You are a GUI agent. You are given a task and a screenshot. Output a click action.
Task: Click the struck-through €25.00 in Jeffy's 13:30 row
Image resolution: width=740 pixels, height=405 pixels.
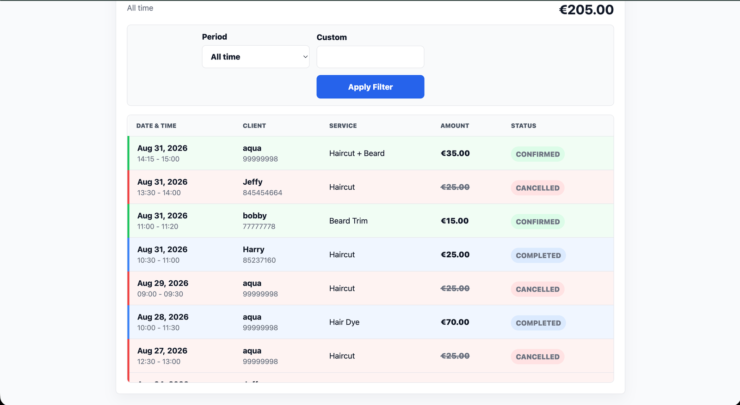tap(455, 187)
